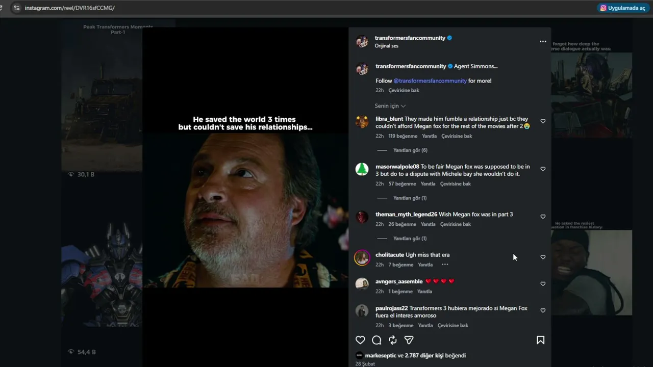Open avngers_aasemble's profile picture
The image size is (653, 367).
coord(362,284)
